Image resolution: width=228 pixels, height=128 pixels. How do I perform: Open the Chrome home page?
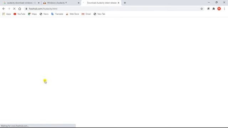pos(20,9)
